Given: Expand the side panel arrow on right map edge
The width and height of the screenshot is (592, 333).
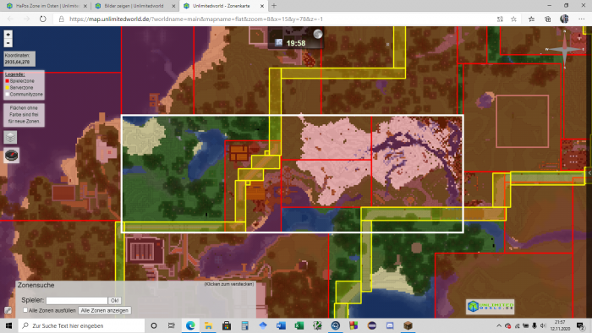Looking at the screenshot, I should click(589, 172).
